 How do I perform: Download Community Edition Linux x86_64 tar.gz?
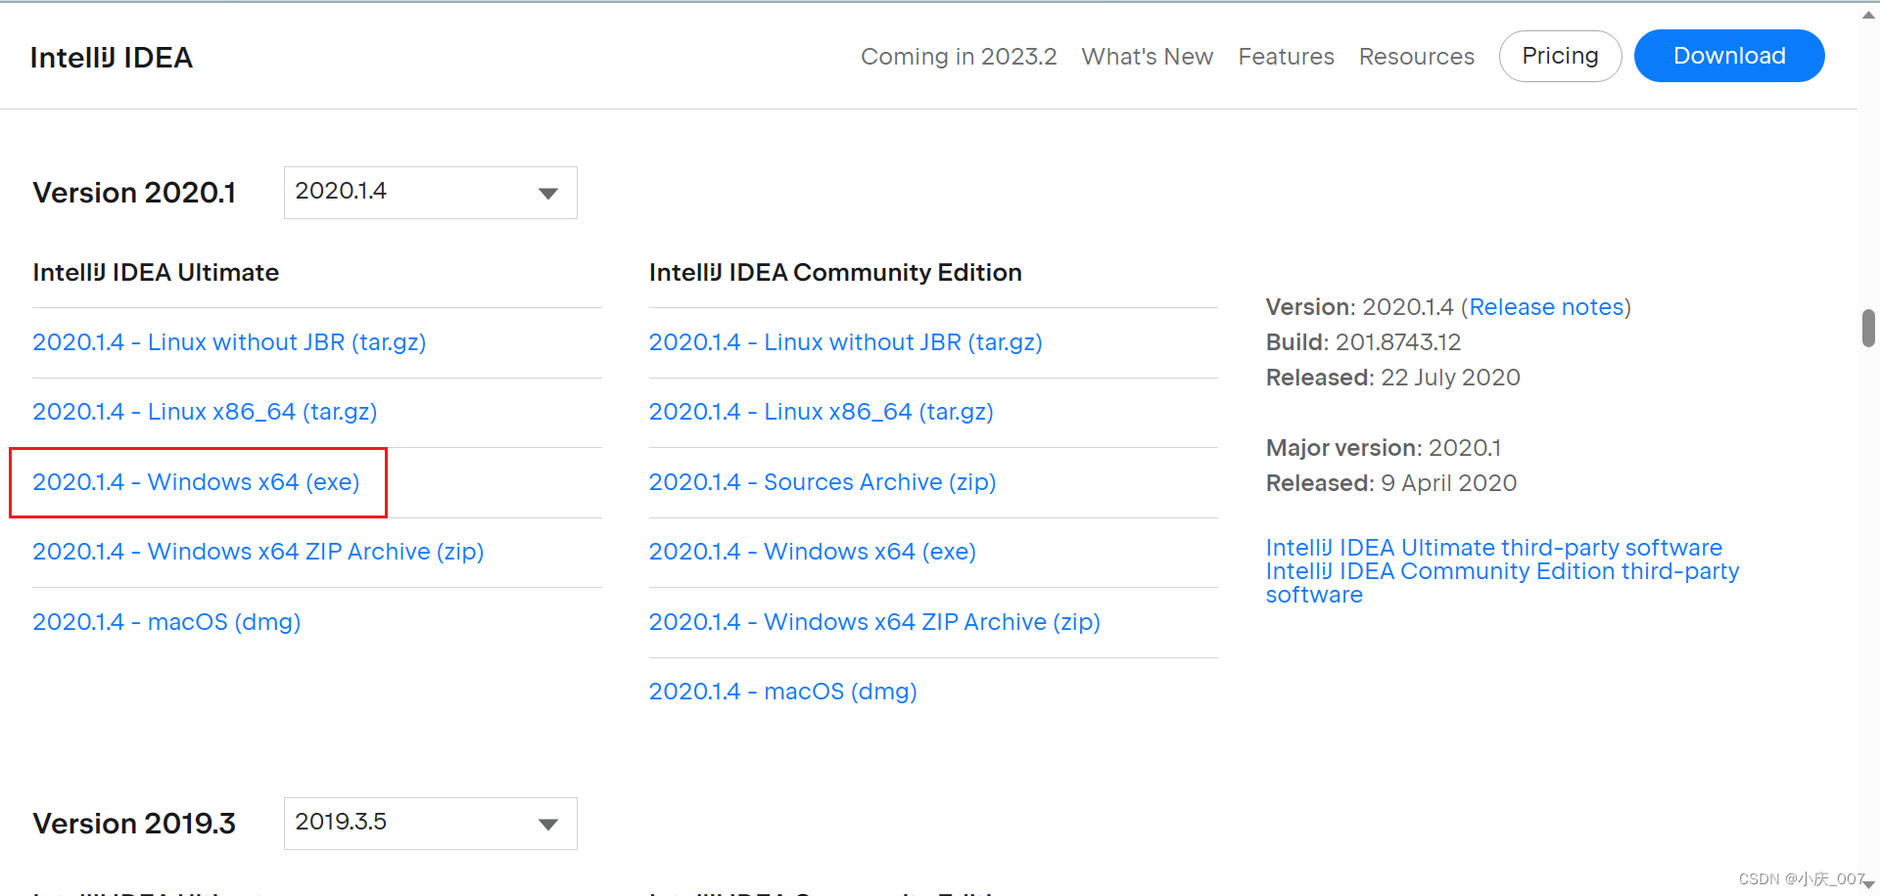(821, 411)
